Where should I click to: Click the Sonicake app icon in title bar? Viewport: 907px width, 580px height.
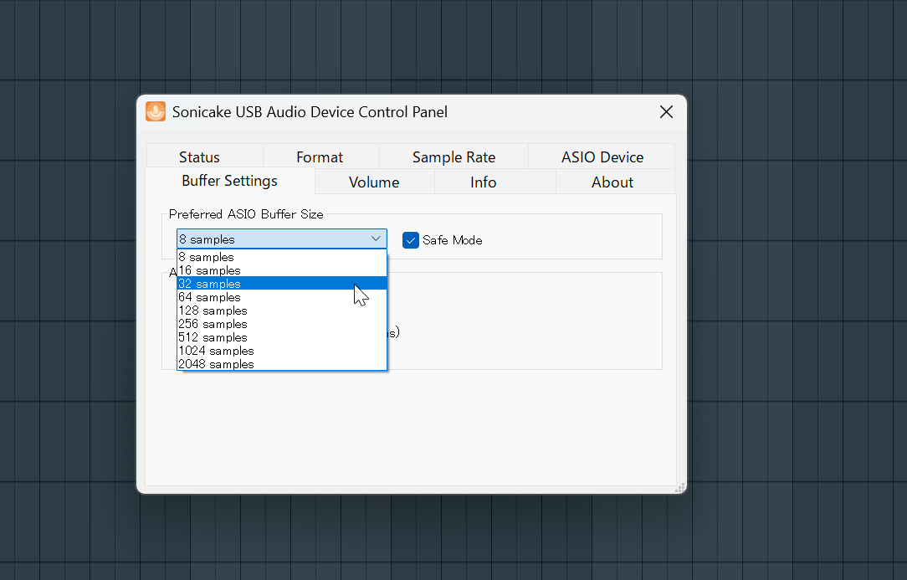point(156,111)
